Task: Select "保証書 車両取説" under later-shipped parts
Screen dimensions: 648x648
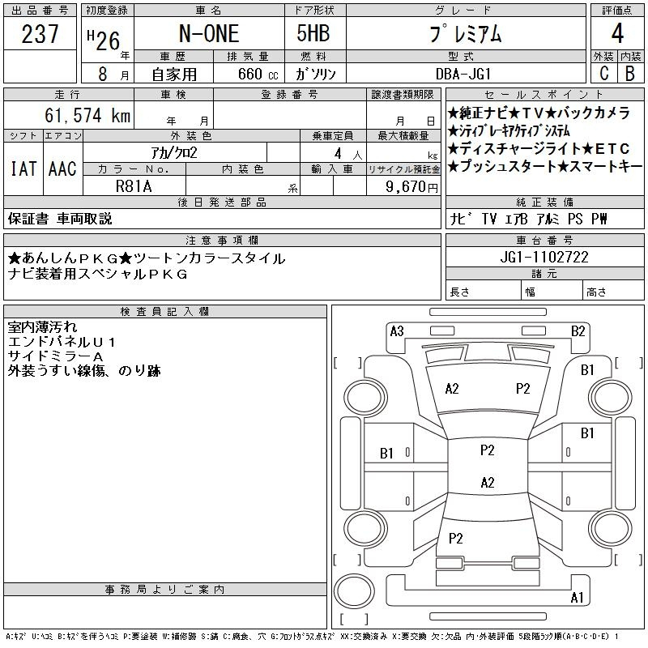Action: coord(60,219)
